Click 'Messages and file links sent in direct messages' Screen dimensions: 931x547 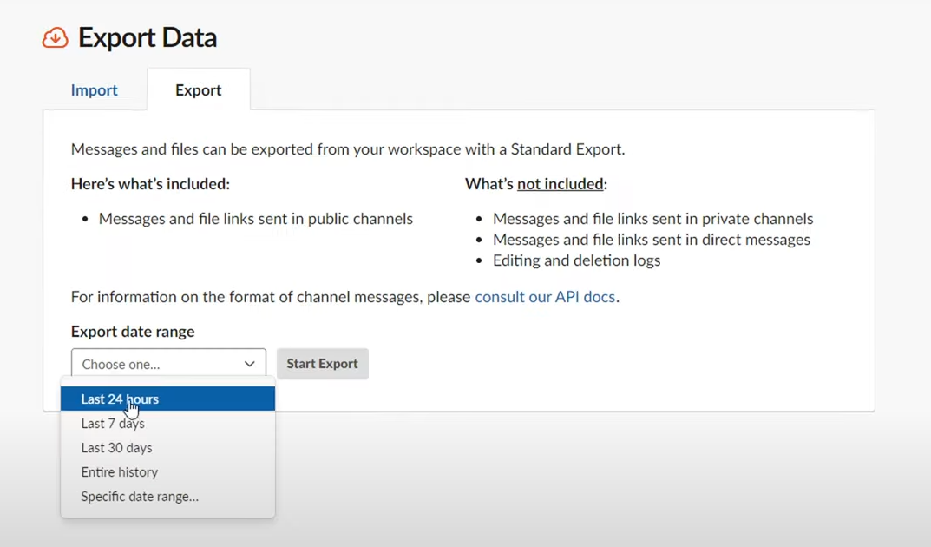(652, 240)
